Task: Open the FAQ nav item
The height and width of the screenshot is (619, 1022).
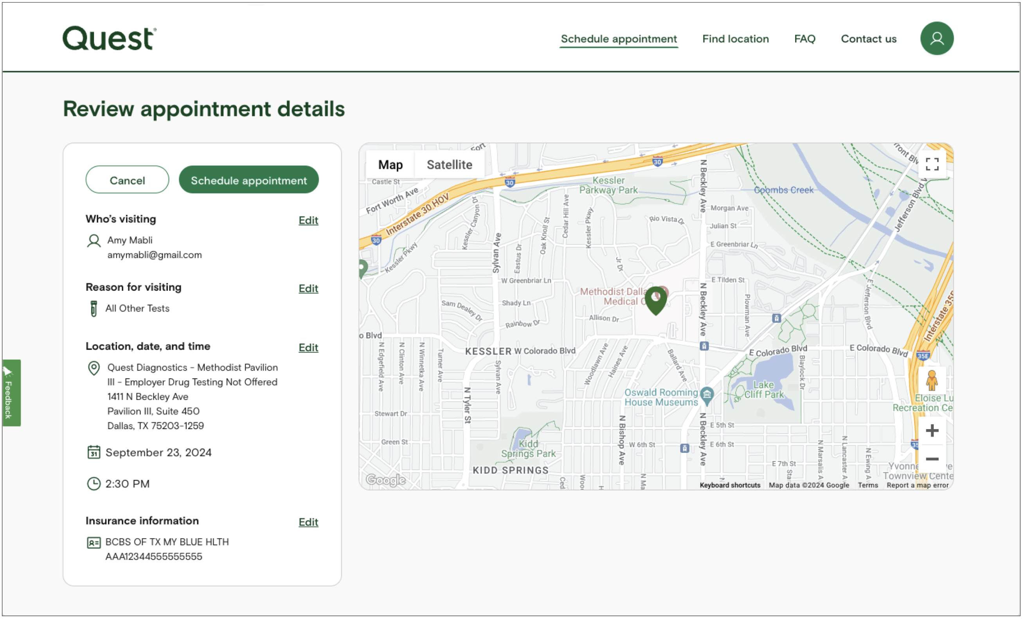Action: pyautogui.click(x=805, y=39)
